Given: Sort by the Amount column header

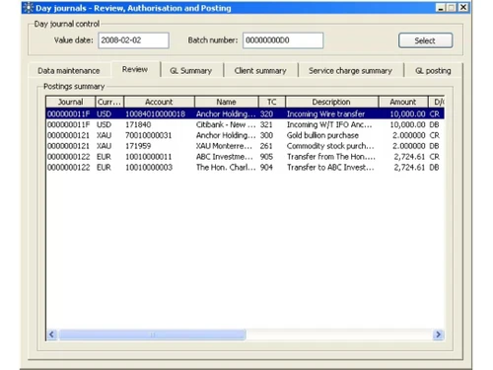Looking at the screenshot, I should [403, 102].
